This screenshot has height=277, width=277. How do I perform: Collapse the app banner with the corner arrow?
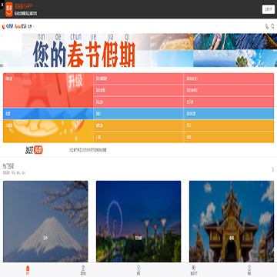click(2, 5)
